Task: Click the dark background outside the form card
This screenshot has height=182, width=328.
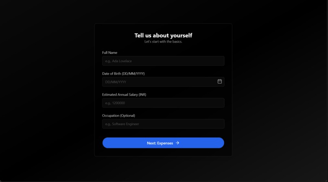Action: click(x=46, y=90)
